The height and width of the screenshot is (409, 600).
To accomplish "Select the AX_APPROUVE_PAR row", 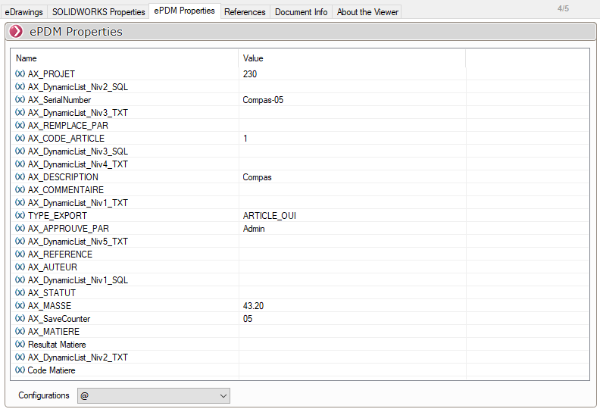I will [x=68, y=229].
